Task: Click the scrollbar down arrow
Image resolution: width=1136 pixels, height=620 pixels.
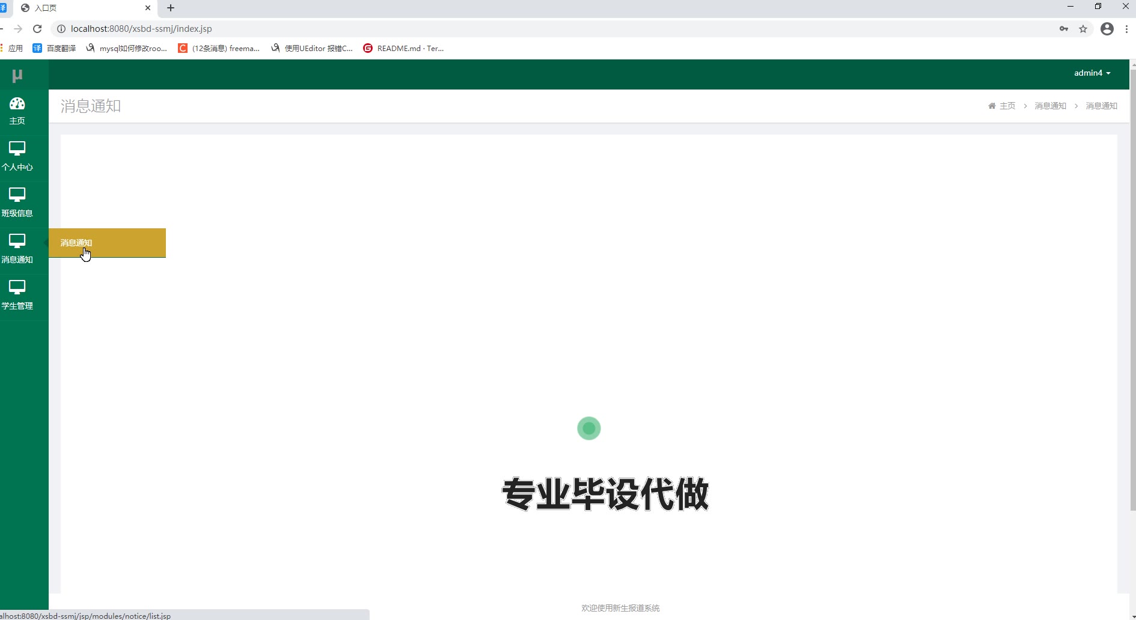Action: click(1133, 616)
